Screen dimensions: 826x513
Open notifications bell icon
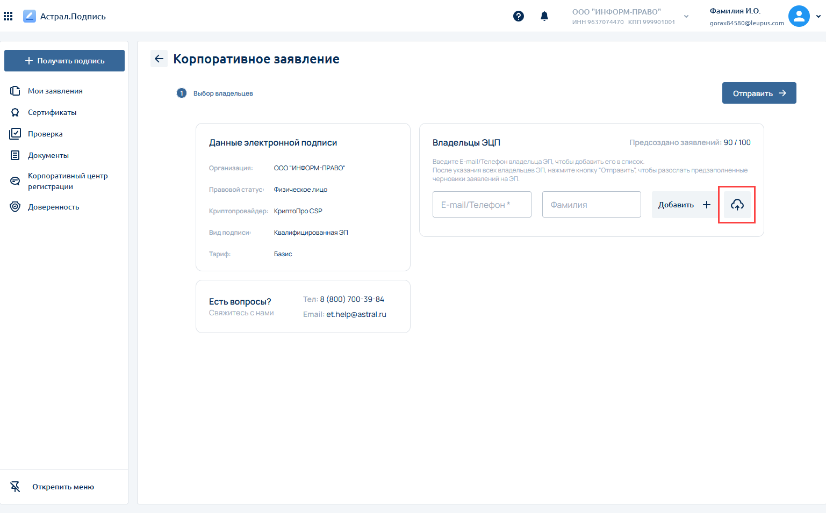[x=544, y=16]
